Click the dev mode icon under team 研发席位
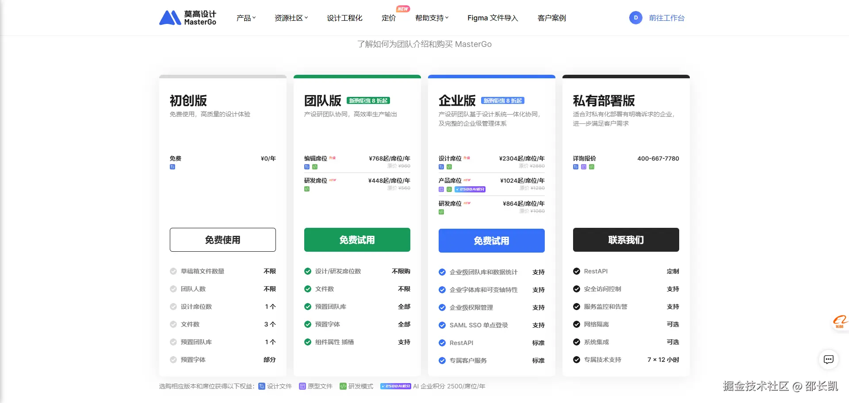 [307, 189]
